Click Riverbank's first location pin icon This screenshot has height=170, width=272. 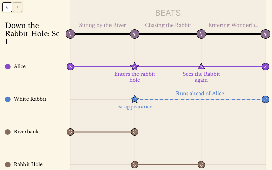tap(70, 132)
